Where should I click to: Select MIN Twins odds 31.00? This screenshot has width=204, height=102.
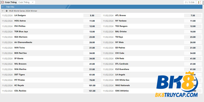pos(92,48)
